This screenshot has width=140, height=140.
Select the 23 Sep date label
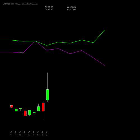[25, 133]
